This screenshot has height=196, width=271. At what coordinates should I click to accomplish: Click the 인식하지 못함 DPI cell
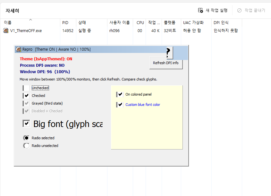(x=226, y=31)
